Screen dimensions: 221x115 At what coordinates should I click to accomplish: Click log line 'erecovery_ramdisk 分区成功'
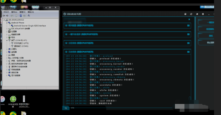101,74
